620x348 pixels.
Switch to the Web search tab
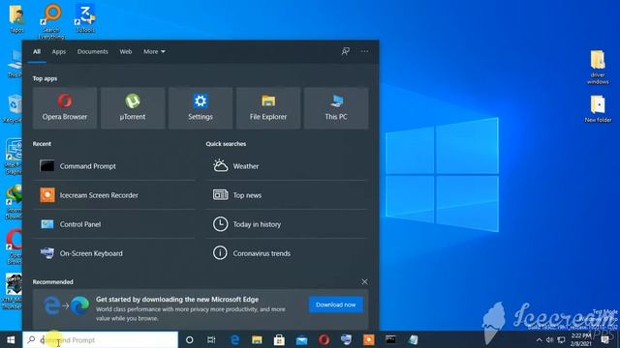[x=126, y=51]
